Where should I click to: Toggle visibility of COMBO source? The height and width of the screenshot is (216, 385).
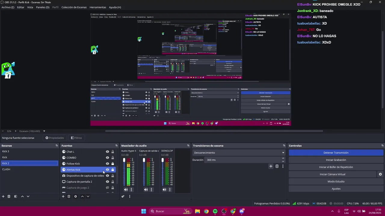click(107, 158)
